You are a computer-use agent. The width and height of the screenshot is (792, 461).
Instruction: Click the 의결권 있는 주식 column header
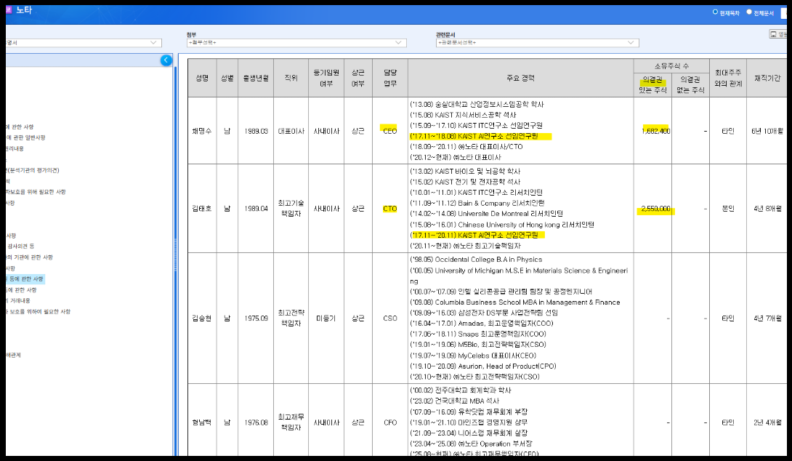click(652, 84)
